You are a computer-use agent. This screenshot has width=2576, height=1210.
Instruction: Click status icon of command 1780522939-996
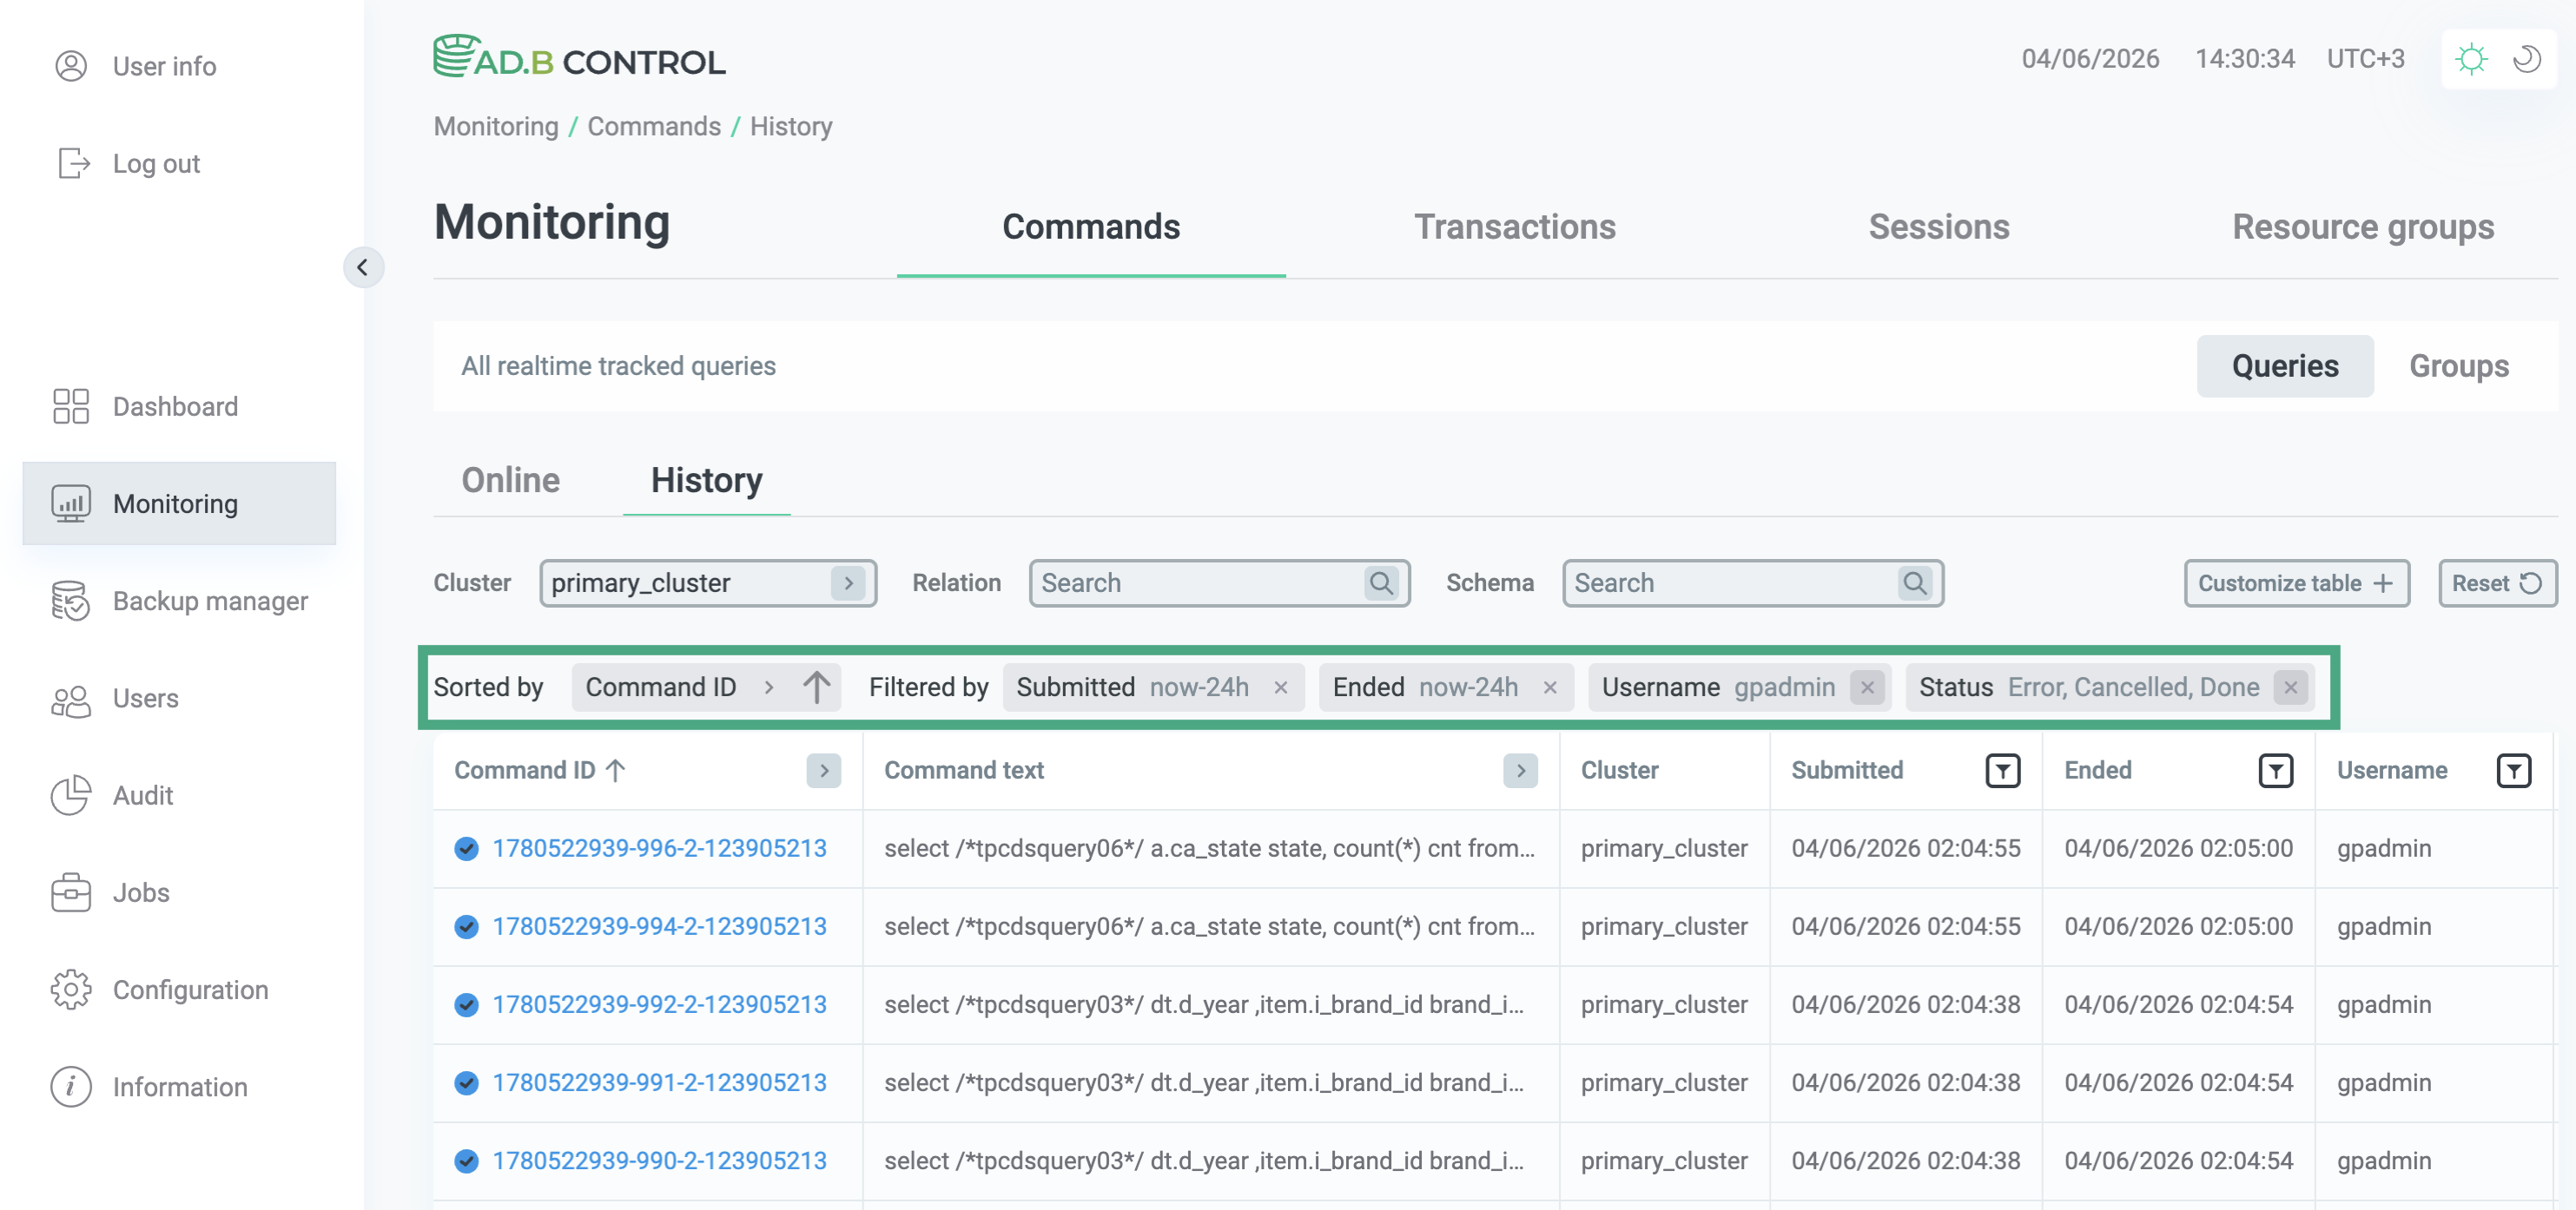(466, 847)
